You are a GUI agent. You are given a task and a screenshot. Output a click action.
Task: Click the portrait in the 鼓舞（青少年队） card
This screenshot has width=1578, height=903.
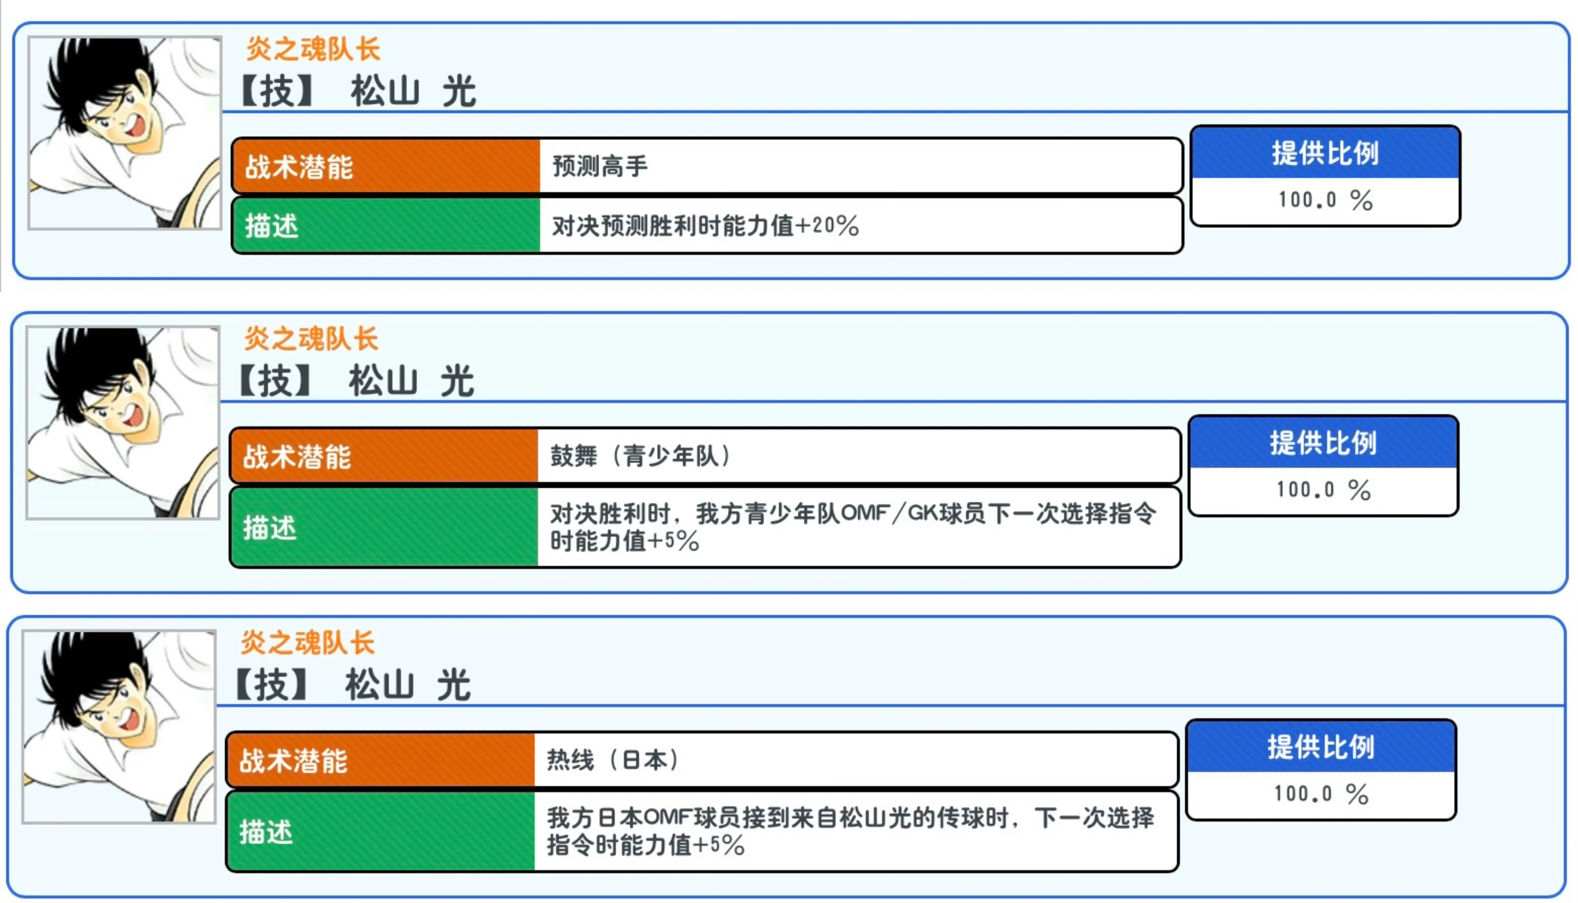[123, 423]
